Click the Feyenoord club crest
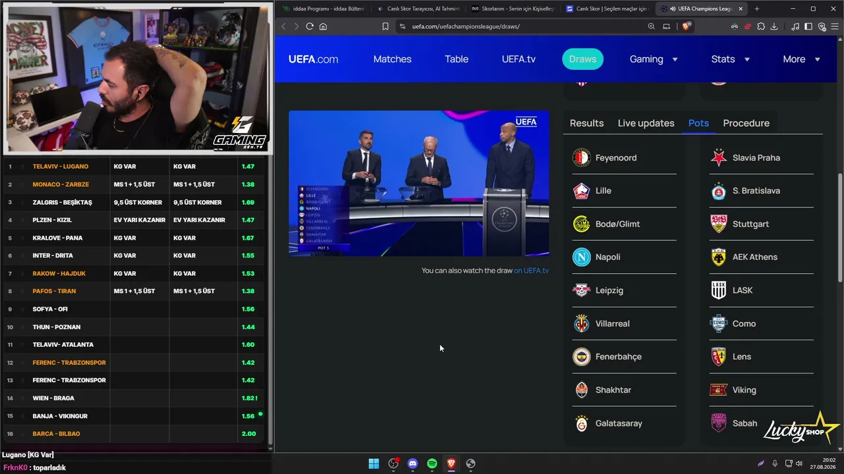The width and height of the screenshot is (844, 474). click(x=582, y=157)
